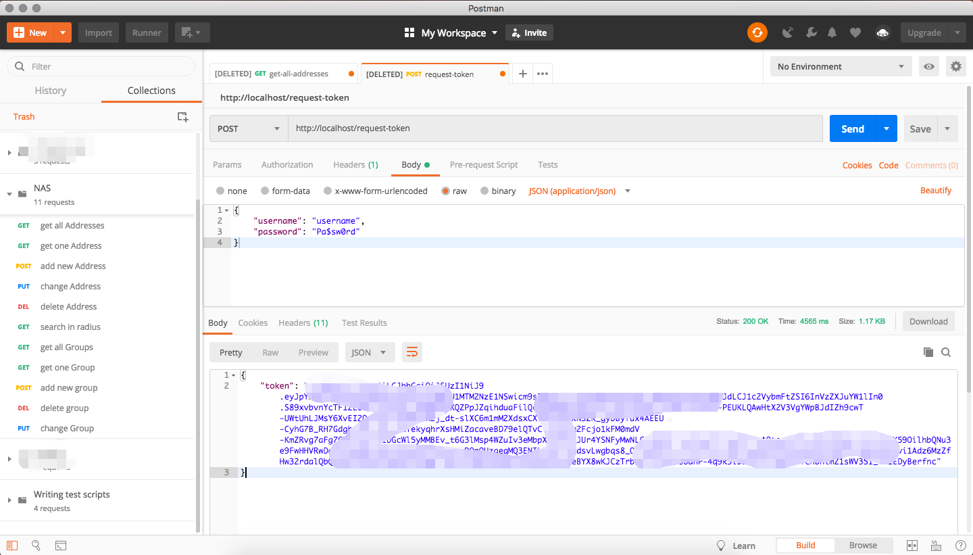Image resolution: width=973 pixels, height=555 pixels.
Task: Open the tab options ellipsis menu
Action: tap(542, 74)
